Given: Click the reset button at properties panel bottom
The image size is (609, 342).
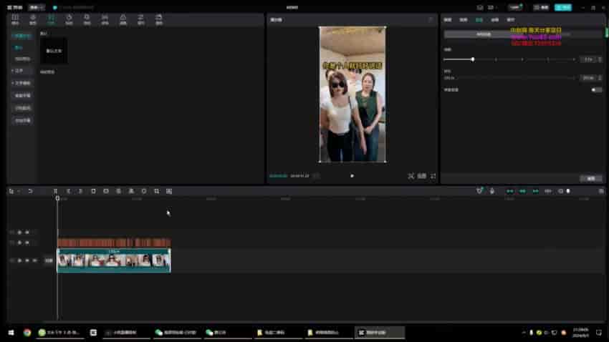Looking at the screenshot, I should coord(590,178).
